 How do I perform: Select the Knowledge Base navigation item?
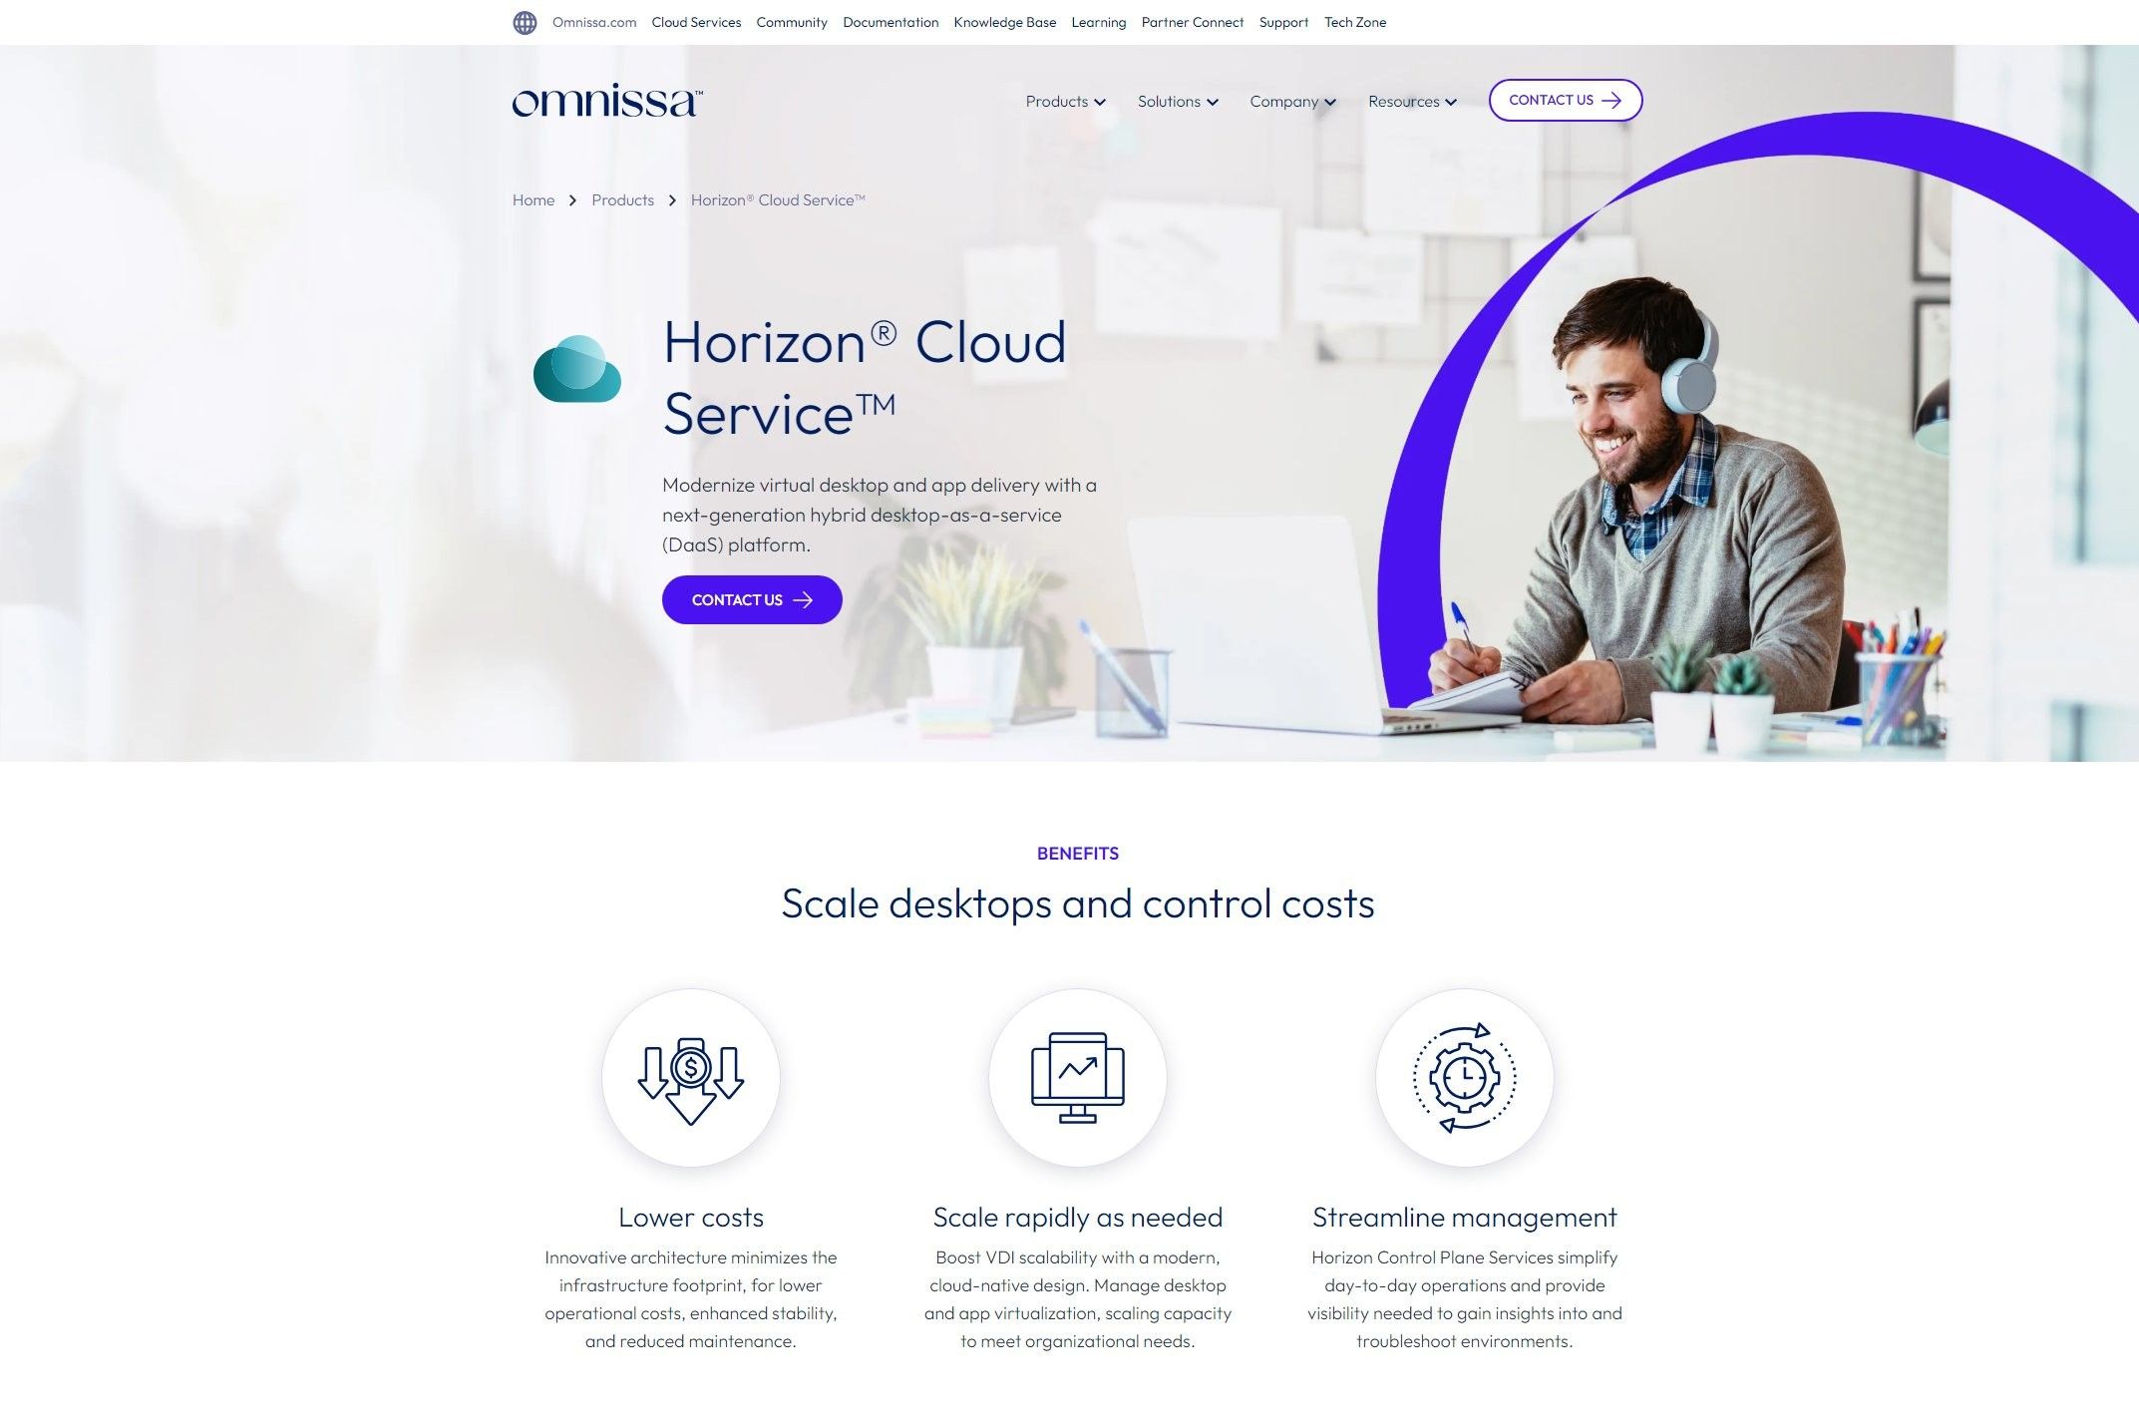[x=1004, y=22]
